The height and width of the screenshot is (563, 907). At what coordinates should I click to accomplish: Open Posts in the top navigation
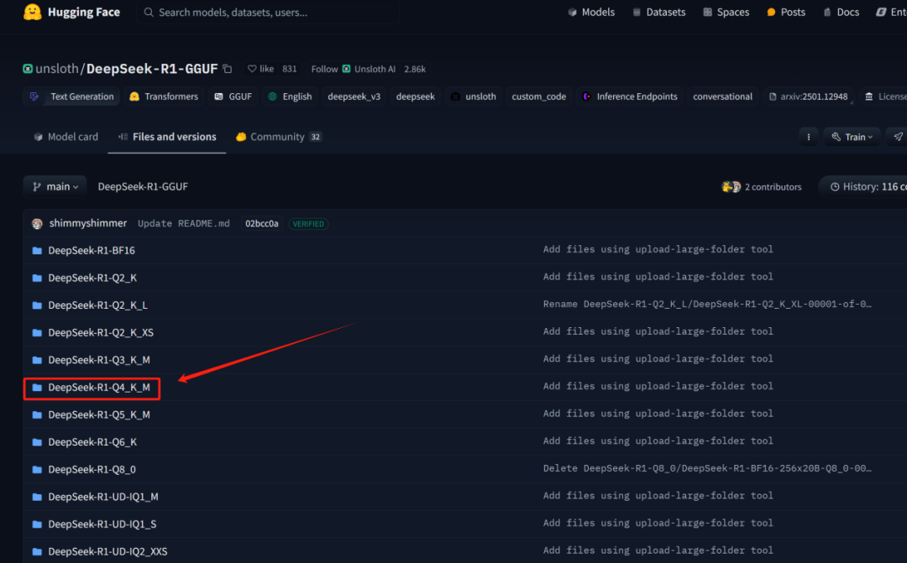point(786,12)
